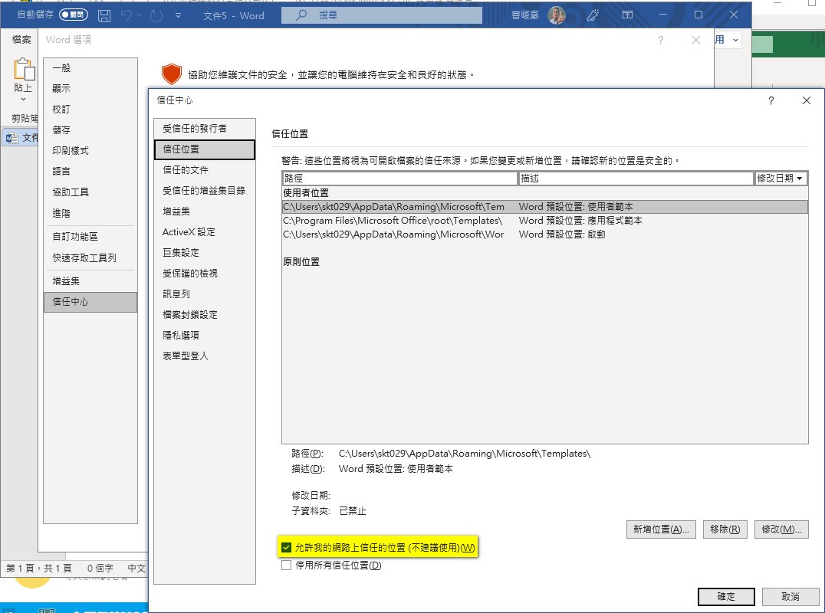Sort by 描述 column header
This screenshot has width=825, height=613.
point(636,179)
